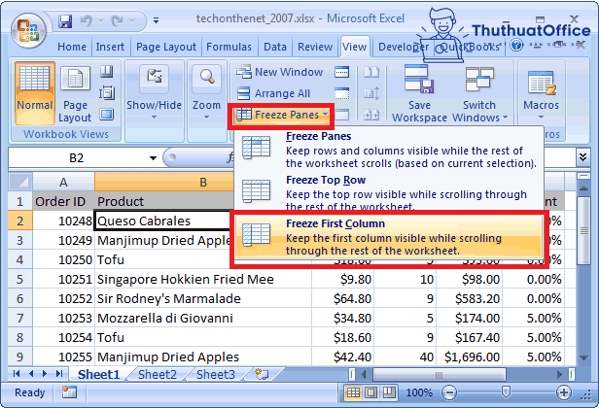The image size is (599, 408).
Task: Click the Hide window icon
Action: (341, 93)
